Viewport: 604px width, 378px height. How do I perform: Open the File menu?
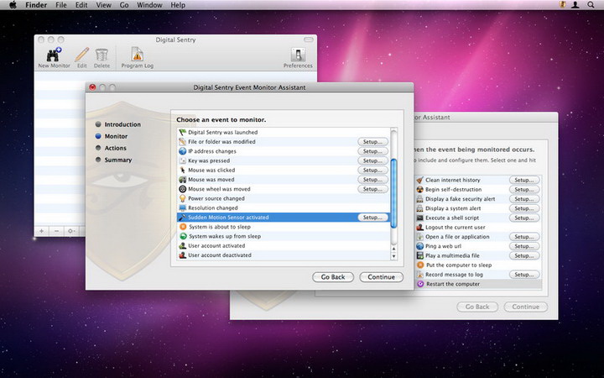pos(61,5)
